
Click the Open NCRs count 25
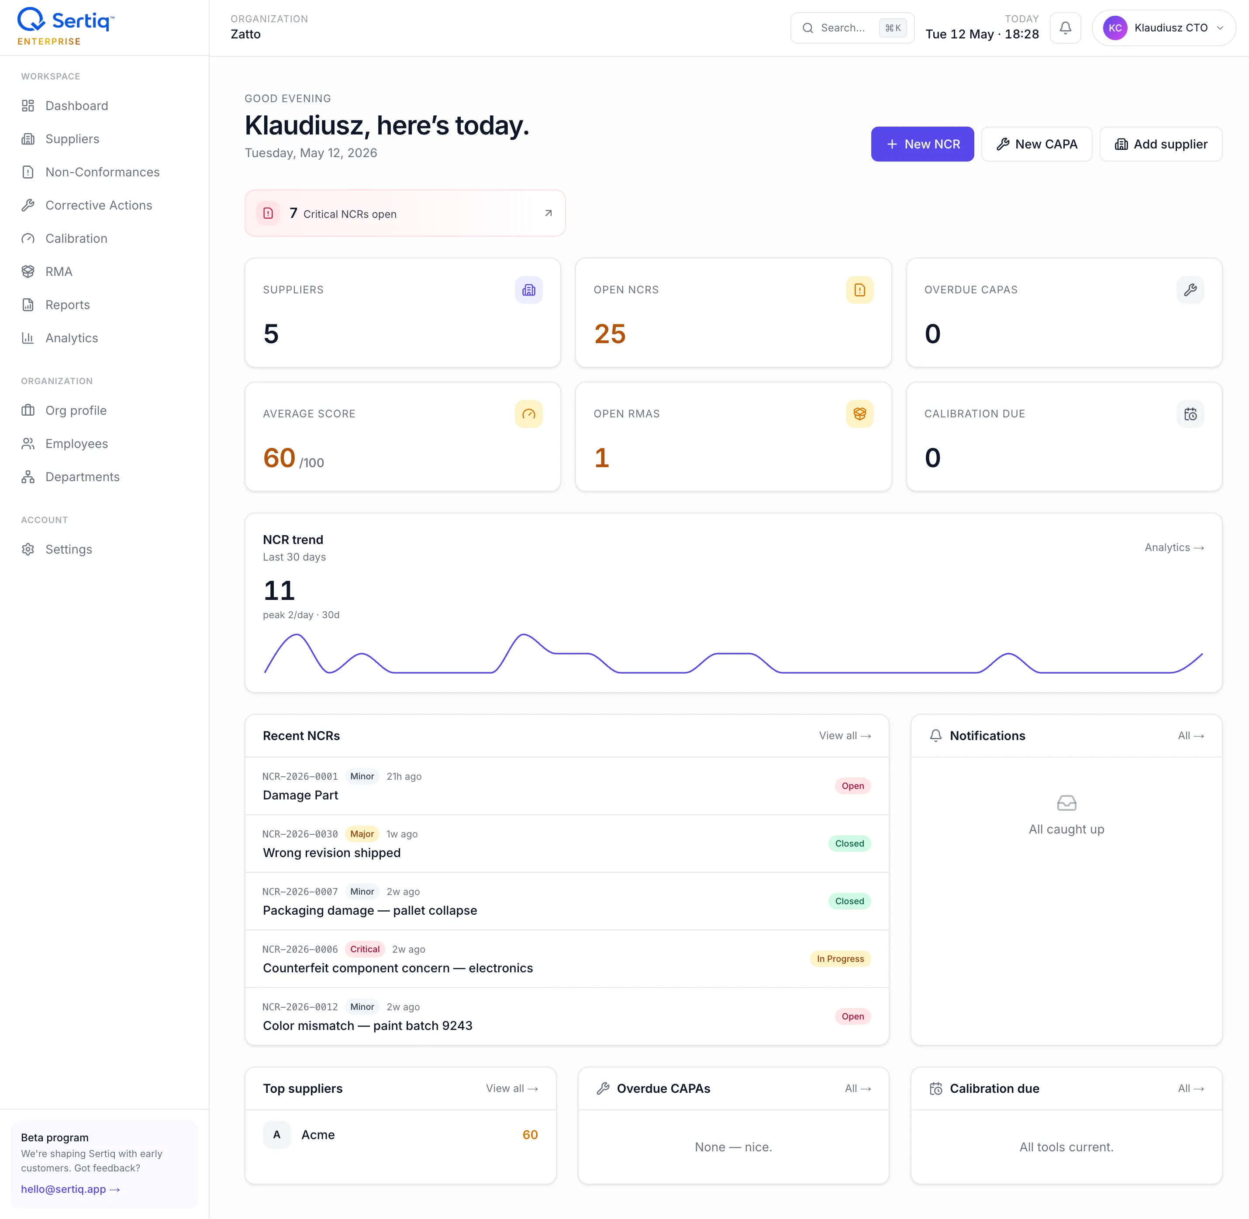click(610, 334)
